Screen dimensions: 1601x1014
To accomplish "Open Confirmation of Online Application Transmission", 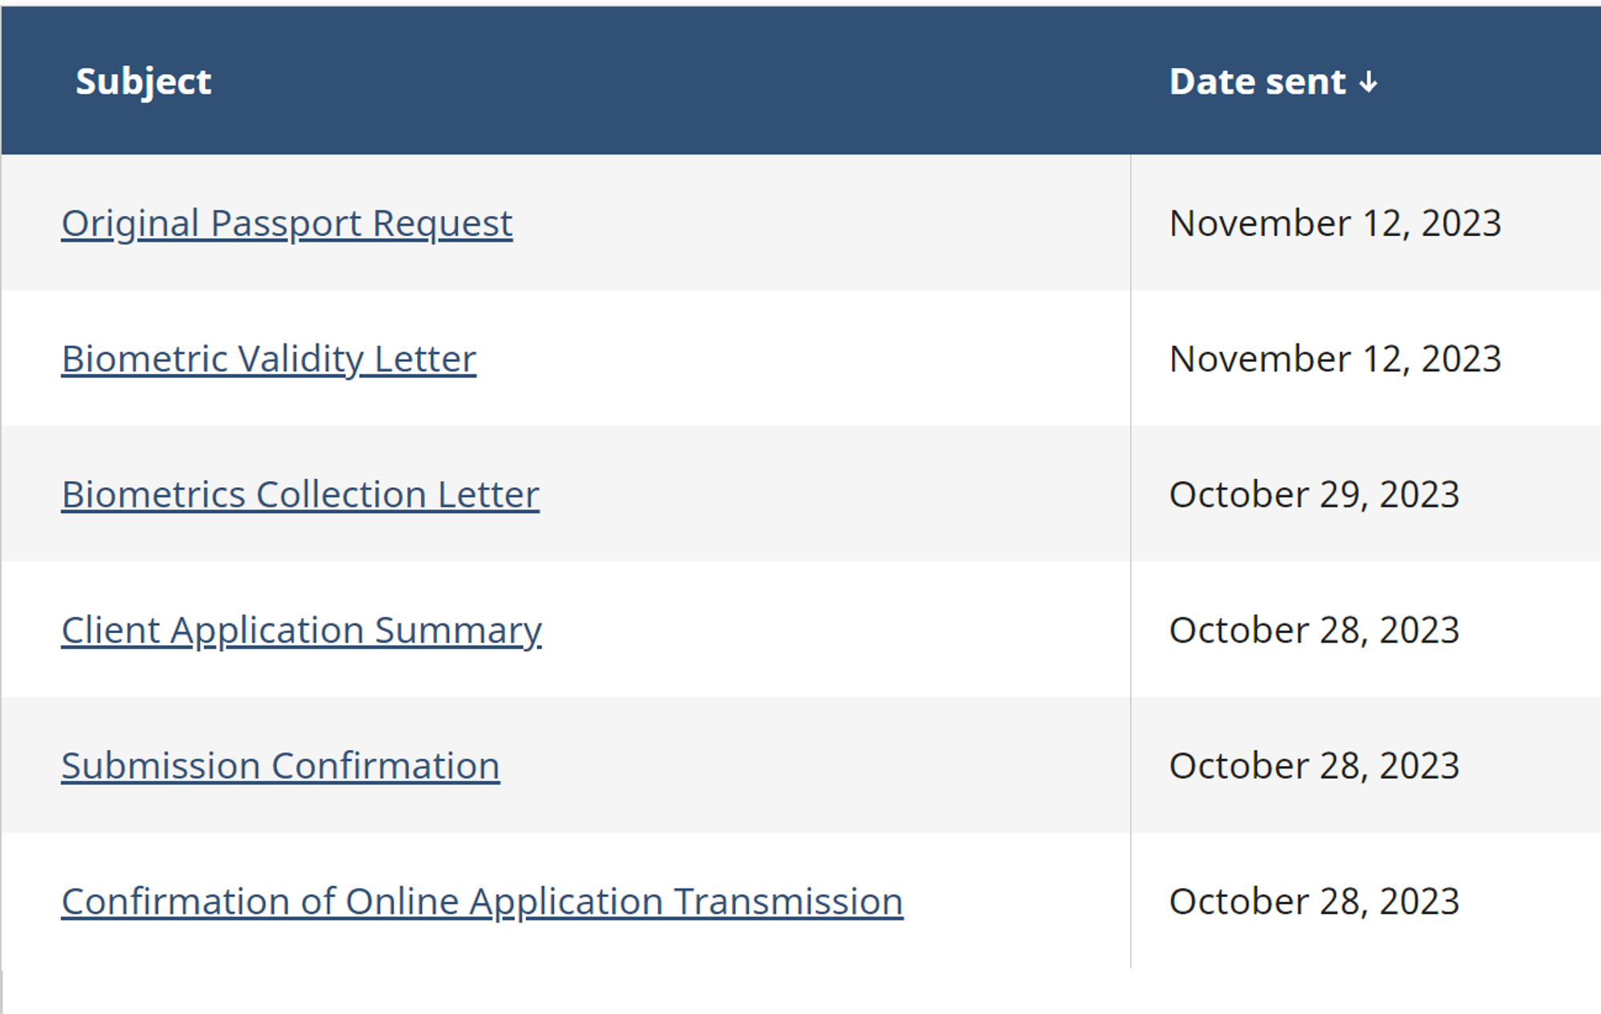I will click(x=482, y=902).
